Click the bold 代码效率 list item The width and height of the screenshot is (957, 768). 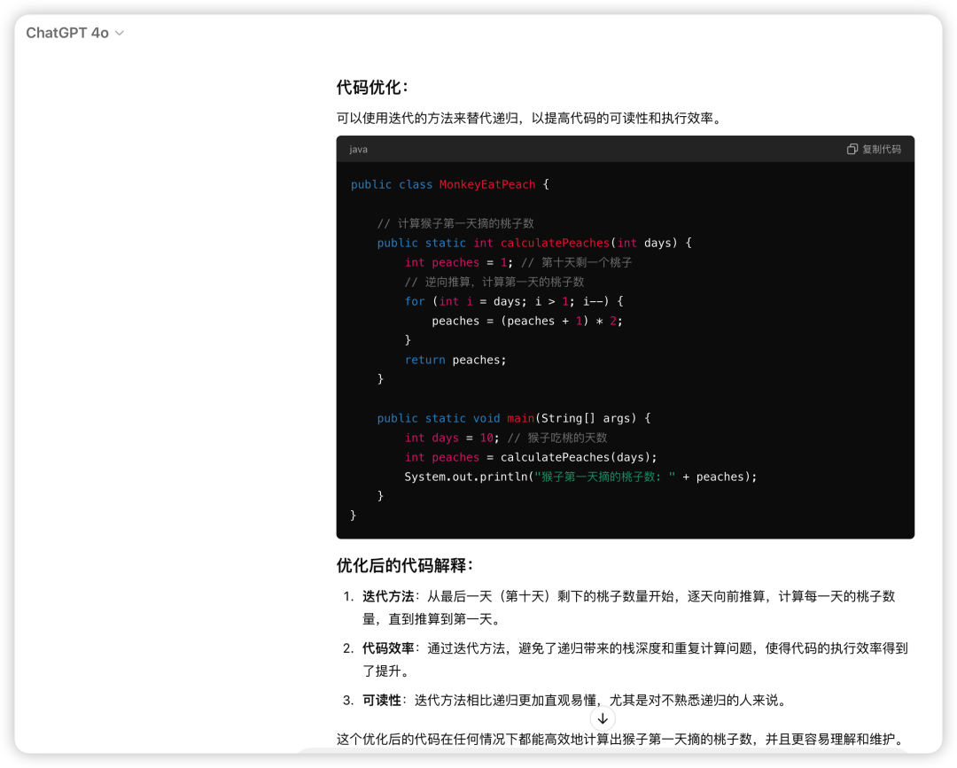388,648
